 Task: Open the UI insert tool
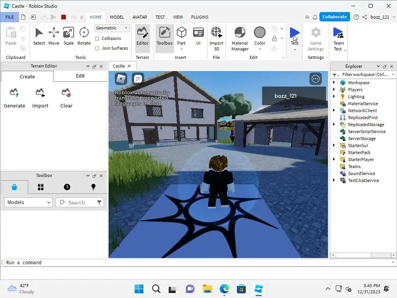[198, 36]
